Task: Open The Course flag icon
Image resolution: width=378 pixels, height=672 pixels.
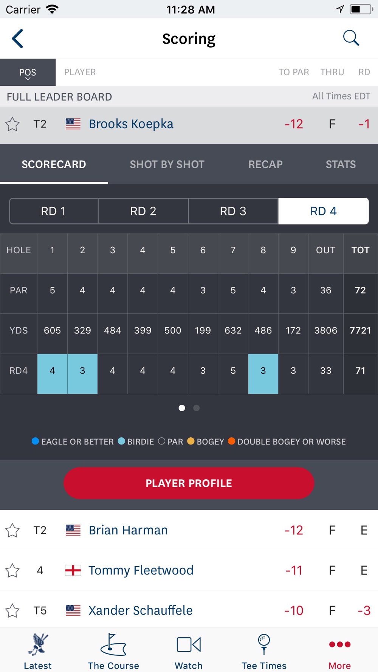Action: pos(113,644)
